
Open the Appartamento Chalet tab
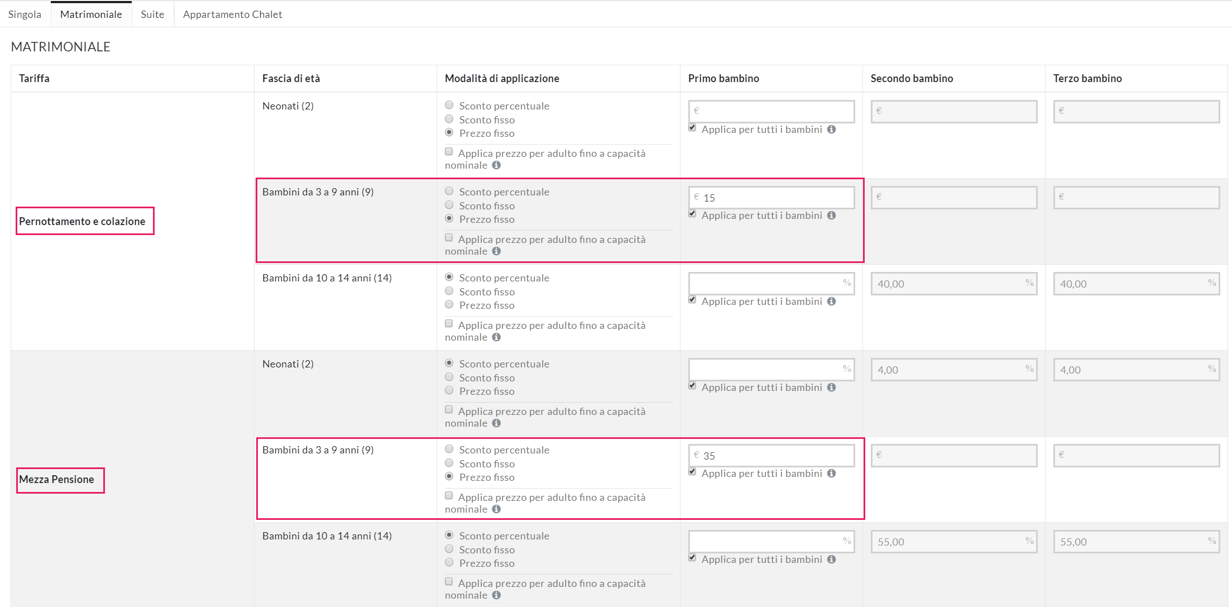pos(232,15)
